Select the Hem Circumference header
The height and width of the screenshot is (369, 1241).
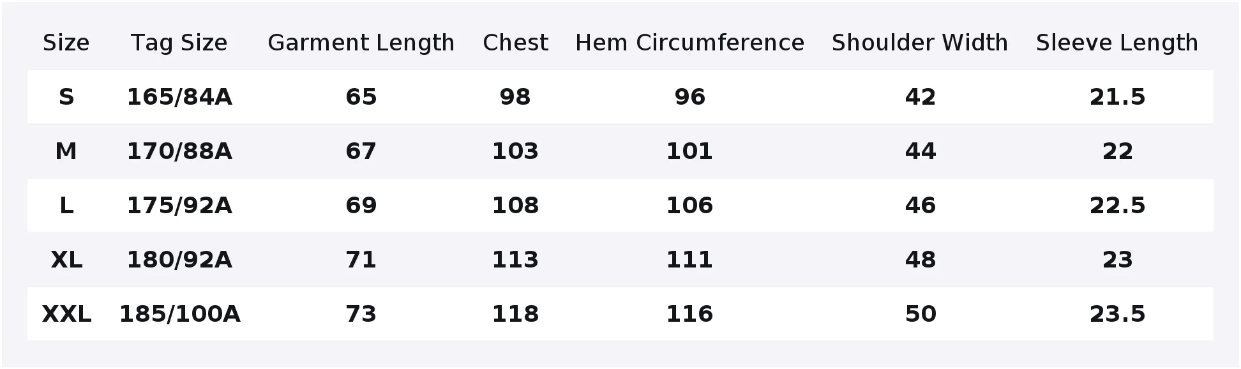pos(690,43)
